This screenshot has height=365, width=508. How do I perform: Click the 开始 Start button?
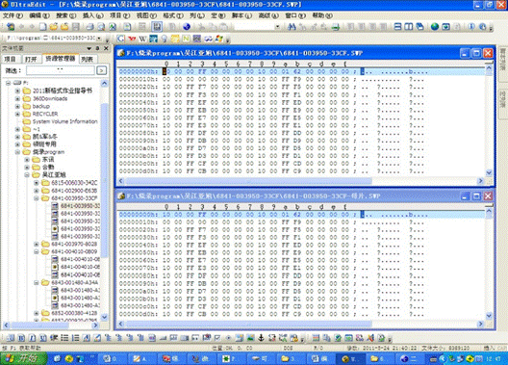pyautogui.click(x=23, y=358)
